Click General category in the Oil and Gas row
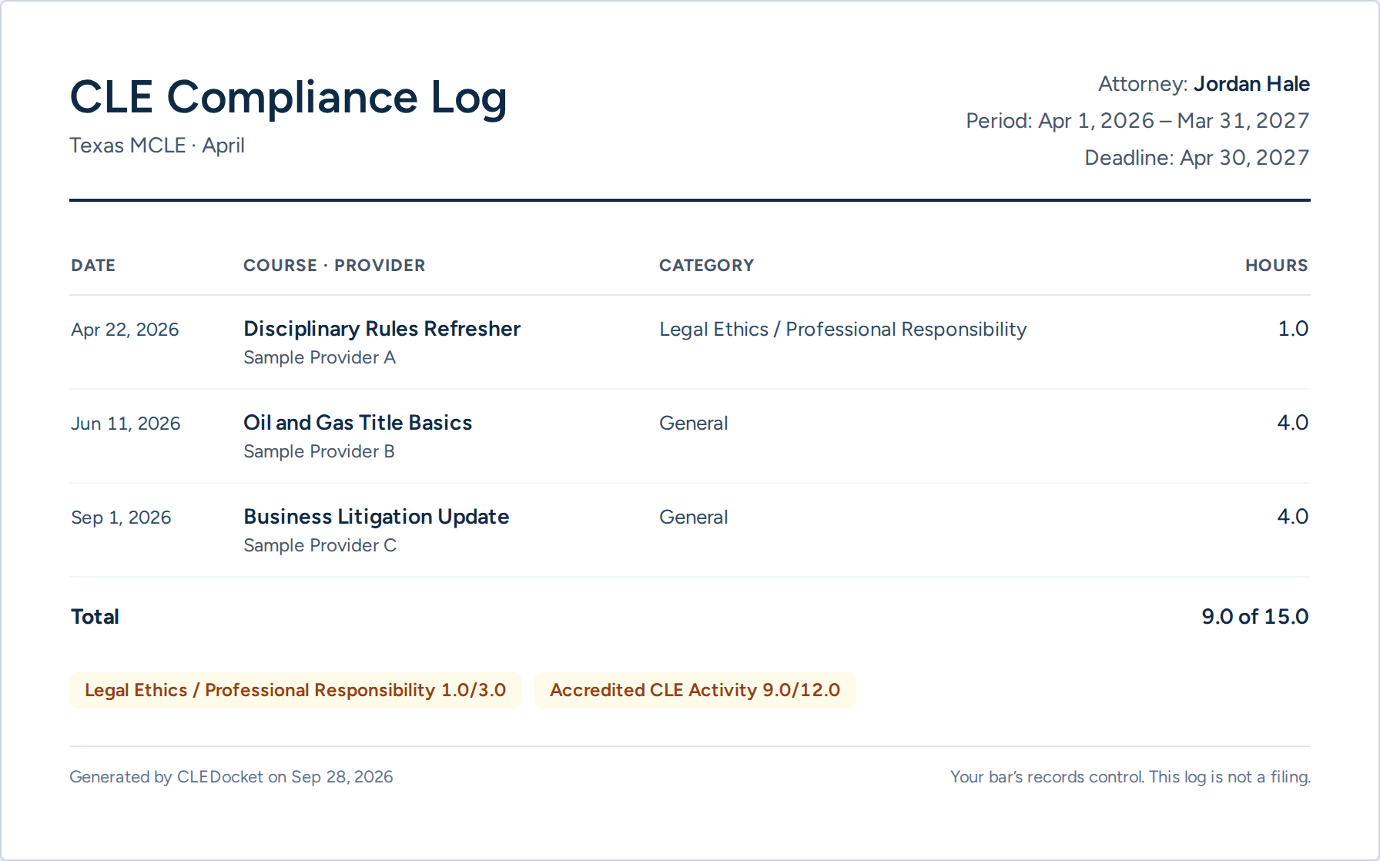 [693, 424]
